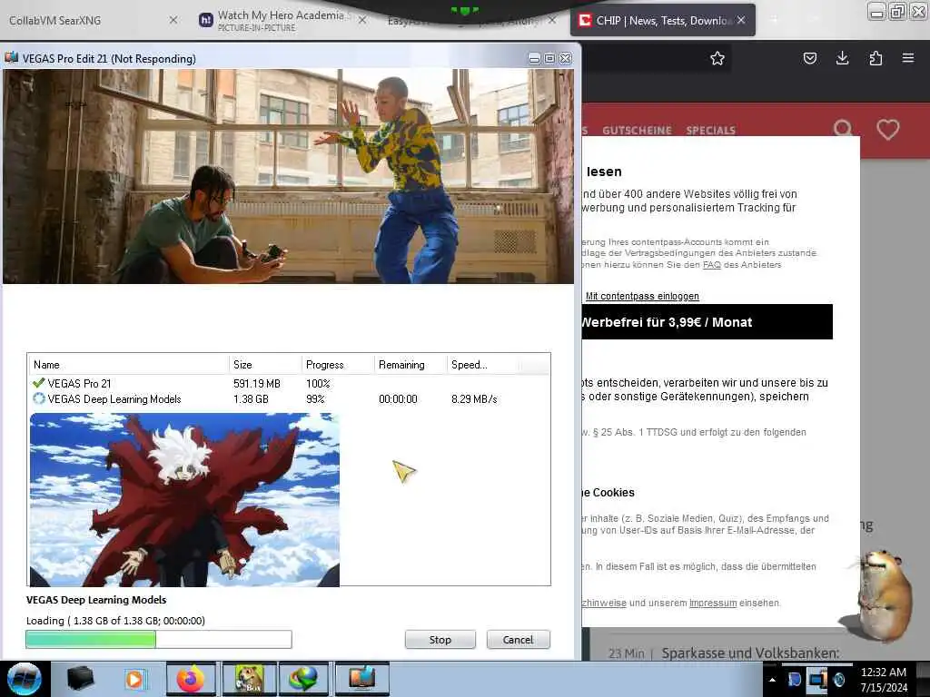Click the Sparkasse und Volksbanken headline
The image size is (930, 697).
point(750,653)
